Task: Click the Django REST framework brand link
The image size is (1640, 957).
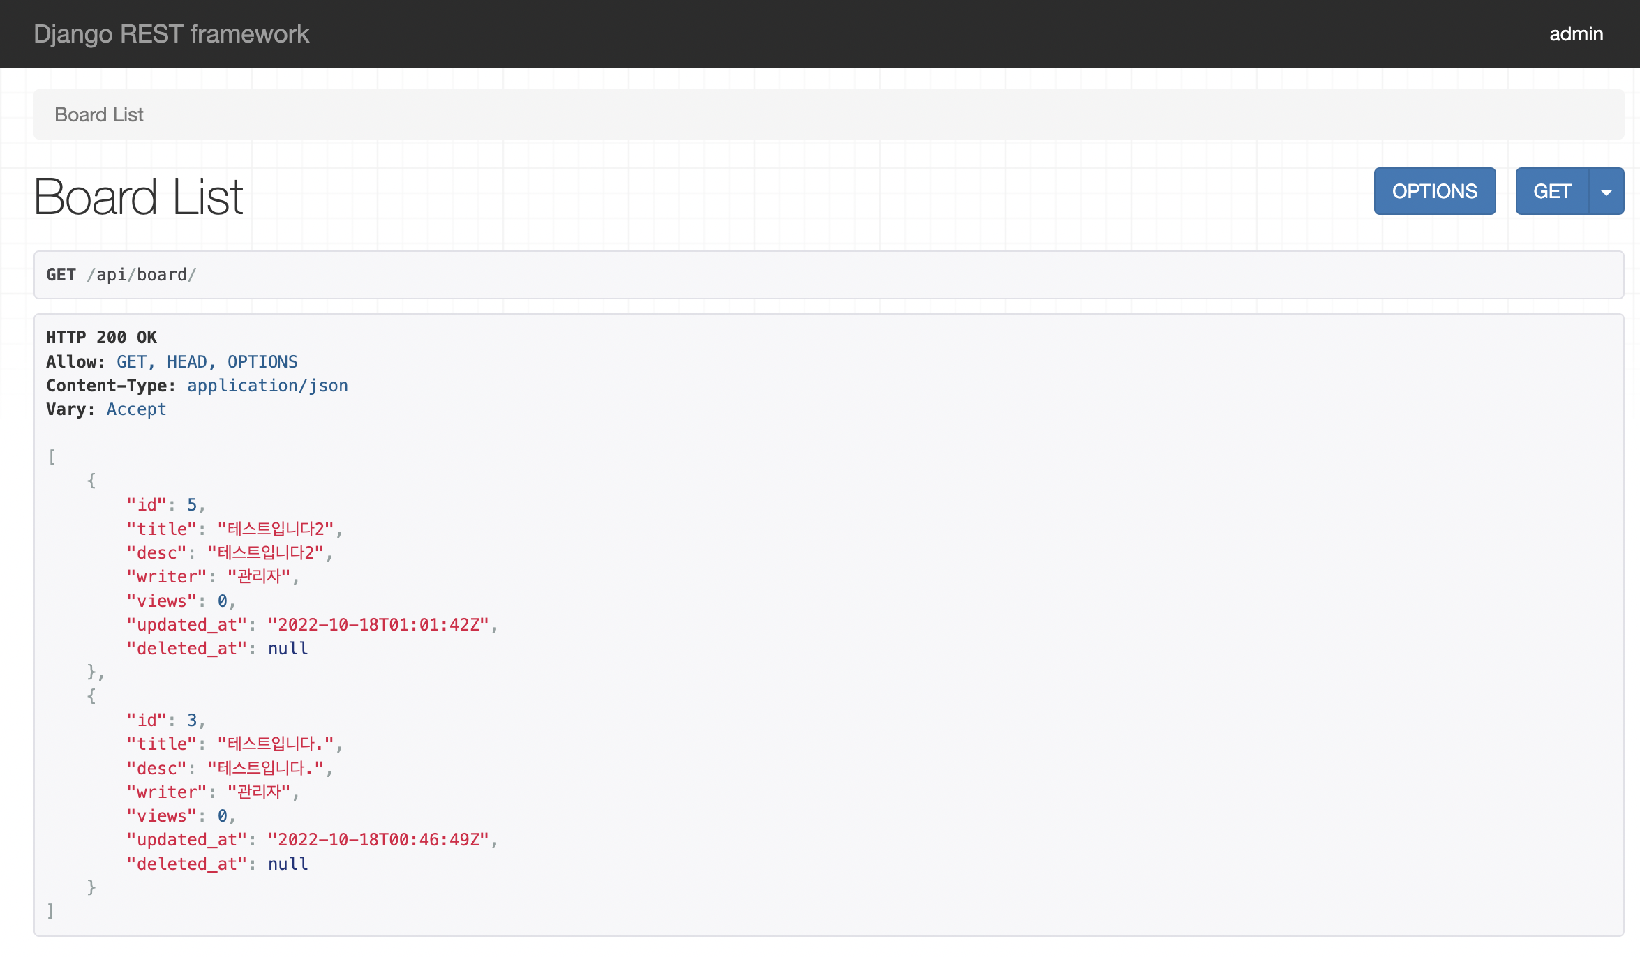Action: tap(171, 34)
